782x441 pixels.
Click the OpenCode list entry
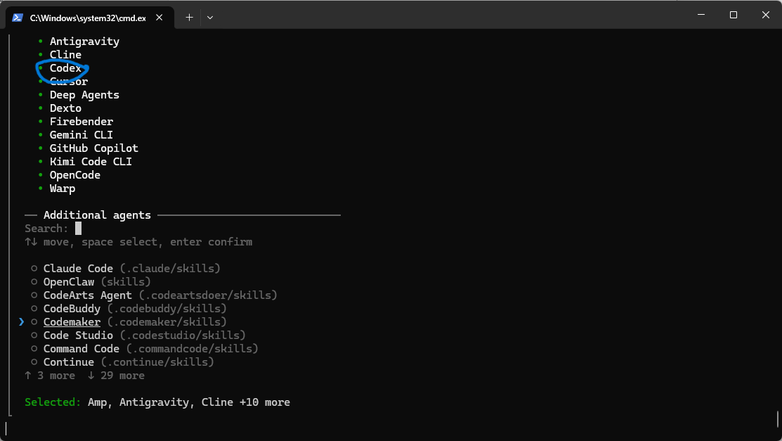[74, 175]
